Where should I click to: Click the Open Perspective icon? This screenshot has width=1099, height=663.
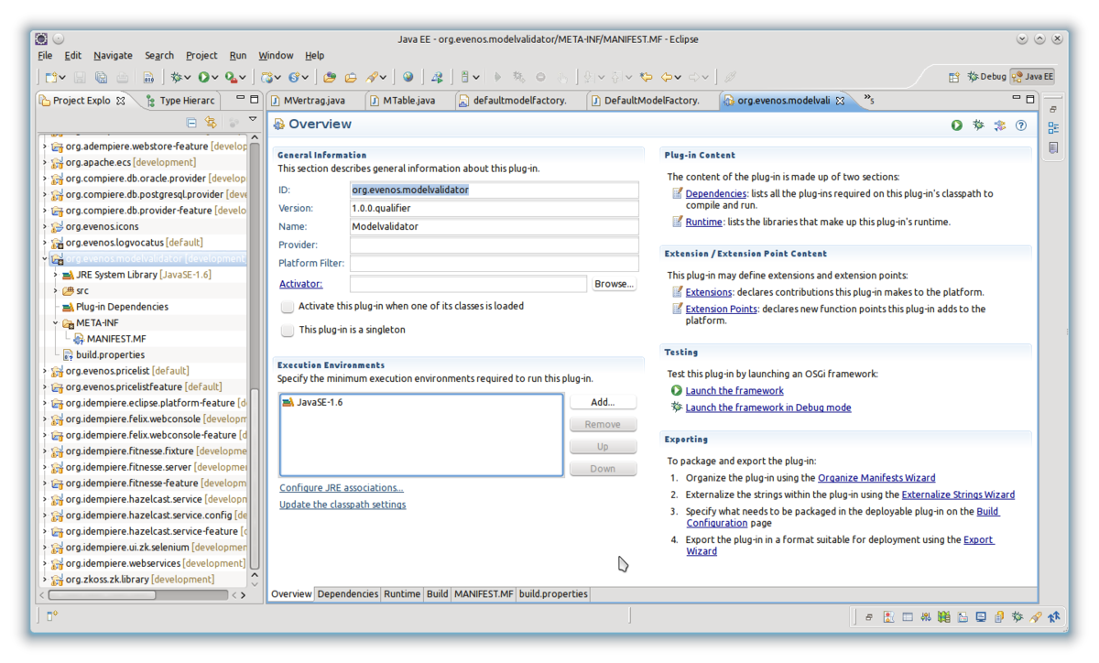coord(954,77)
